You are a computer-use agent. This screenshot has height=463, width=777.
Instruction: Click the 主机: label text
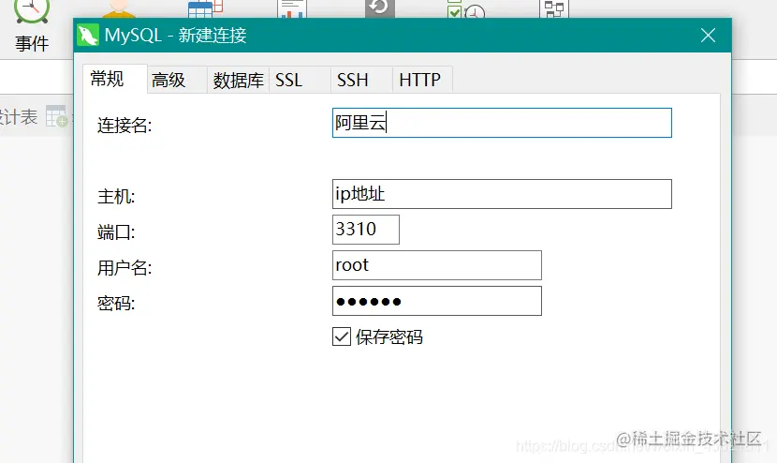coord(116,197)
